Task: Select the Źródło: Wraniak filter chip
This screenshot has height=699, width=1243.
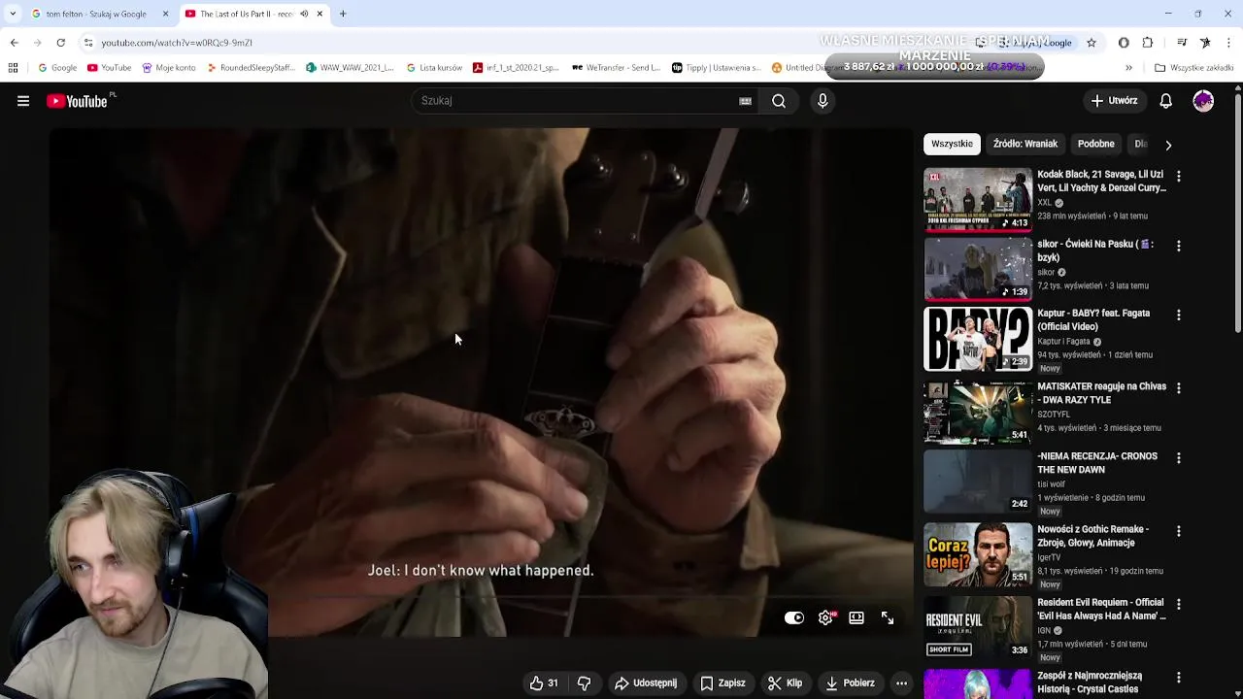Action: (x=1025, y=144)
